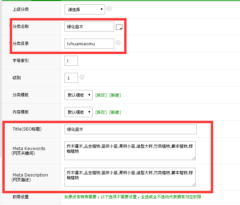Click the [修改] link for 分类模板

[x=101, y=95]
